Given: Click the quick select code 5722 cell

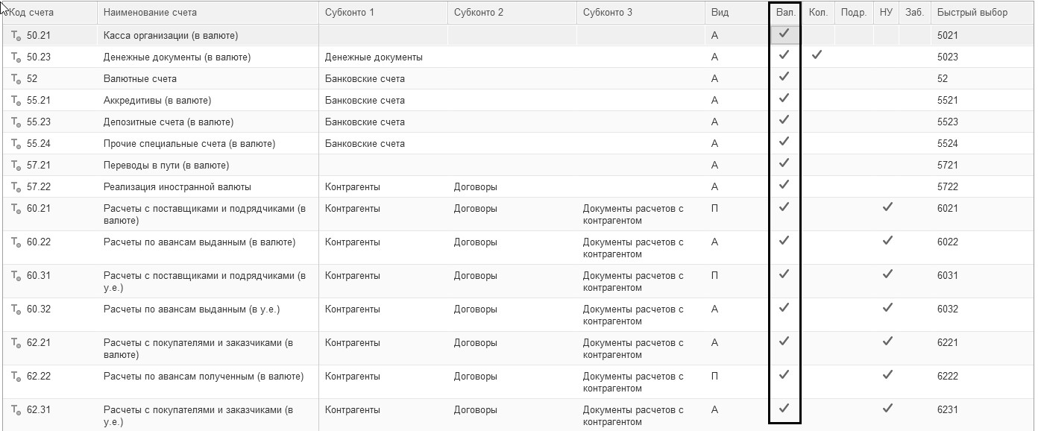Looking at the screenshot, I should click(x=948, y=187).
